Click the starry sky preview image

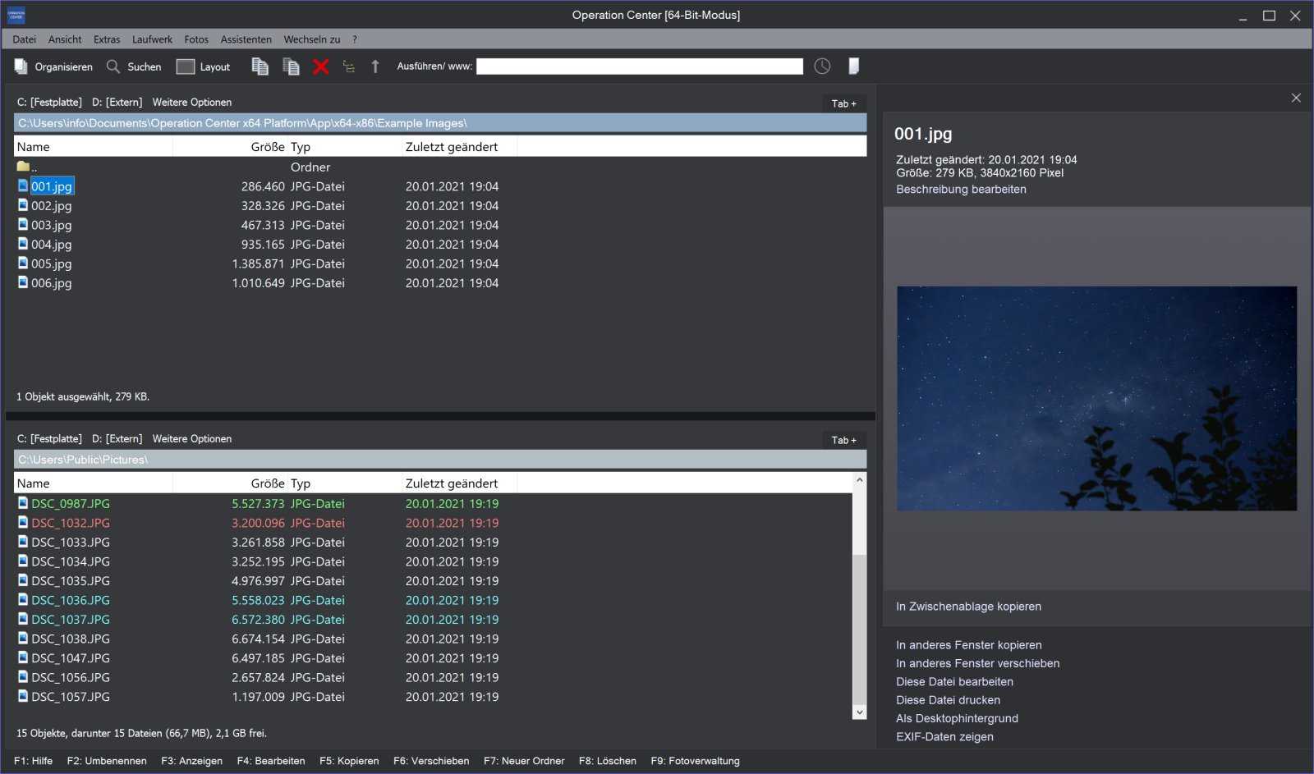[1096, 398]
